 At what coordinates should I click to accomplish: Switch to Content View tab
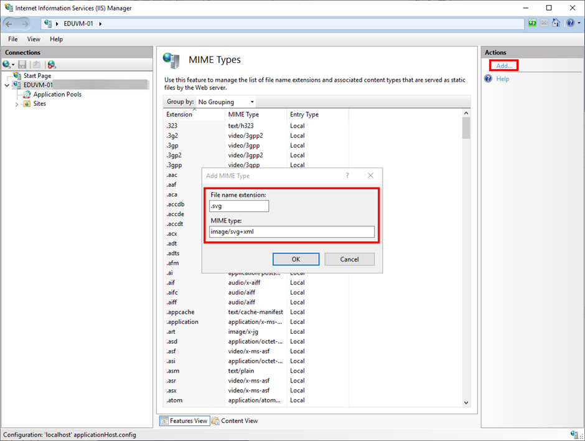click(x=235, y=421)
